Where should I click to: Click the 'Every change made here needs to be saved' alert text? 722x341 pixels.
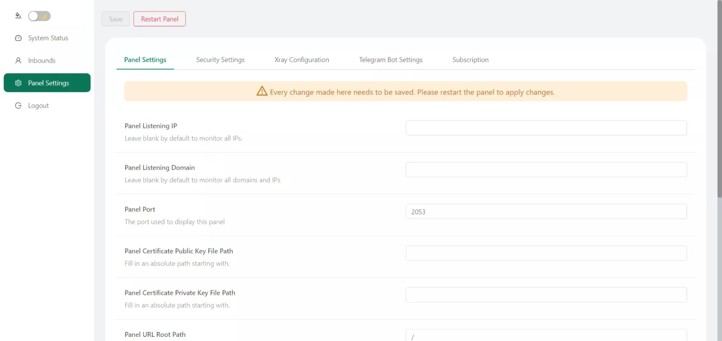click(412, 92)
